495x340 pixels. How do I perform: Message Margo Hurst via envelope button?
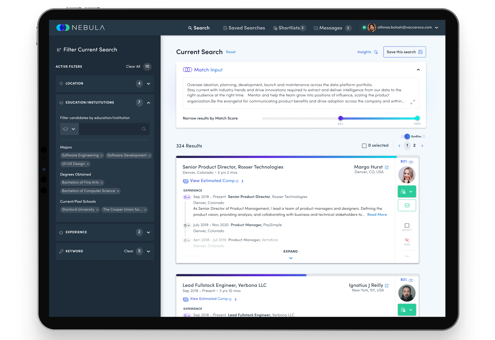407,205
